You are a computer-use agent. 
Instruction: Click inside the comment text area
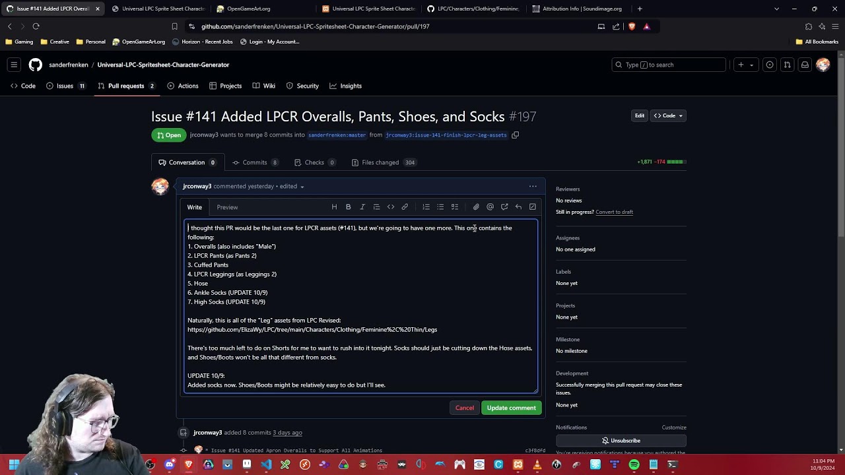click(361, 306)
